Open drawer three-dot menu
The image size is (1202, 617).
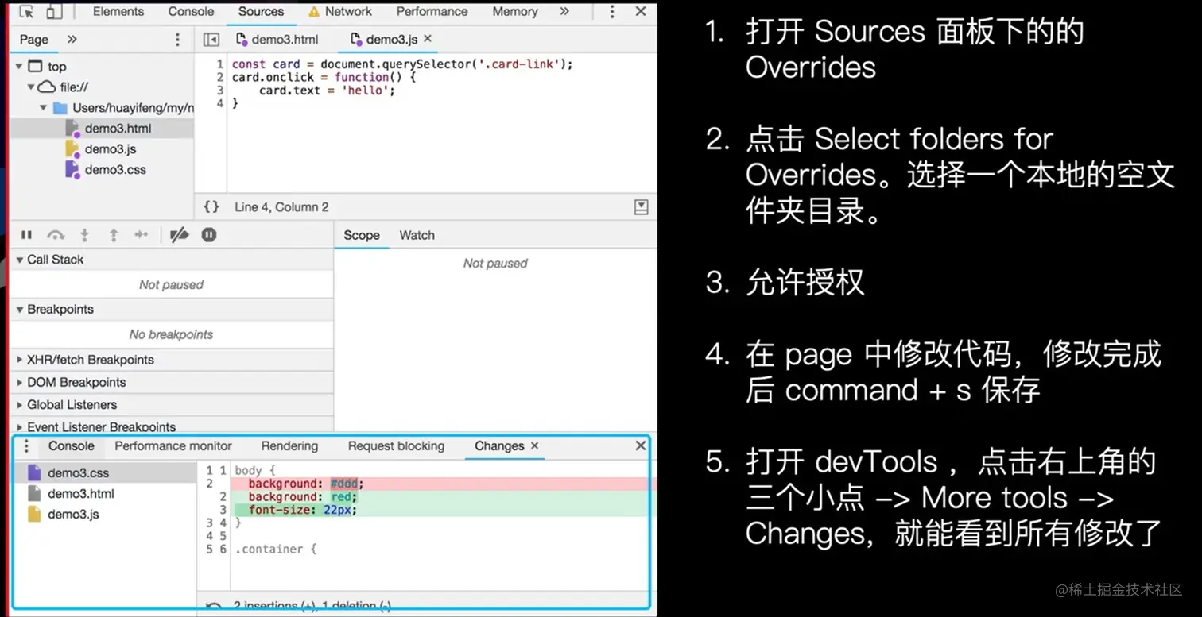tap(26, 446)
